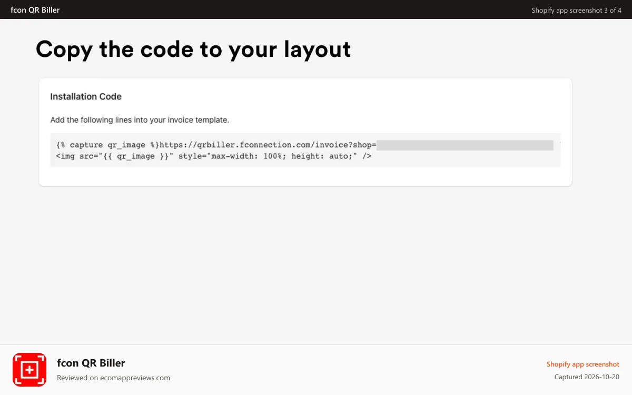Image resolution: width=632 pixels, height=395 pixels.
Task: Click 'Captured 2026-10-20' date text
Action: coord(587,377)
